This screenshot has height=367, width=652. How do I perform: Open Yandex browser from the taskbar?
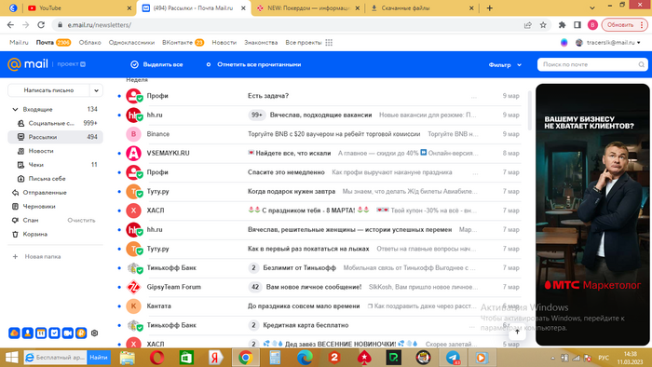point(215,358)
